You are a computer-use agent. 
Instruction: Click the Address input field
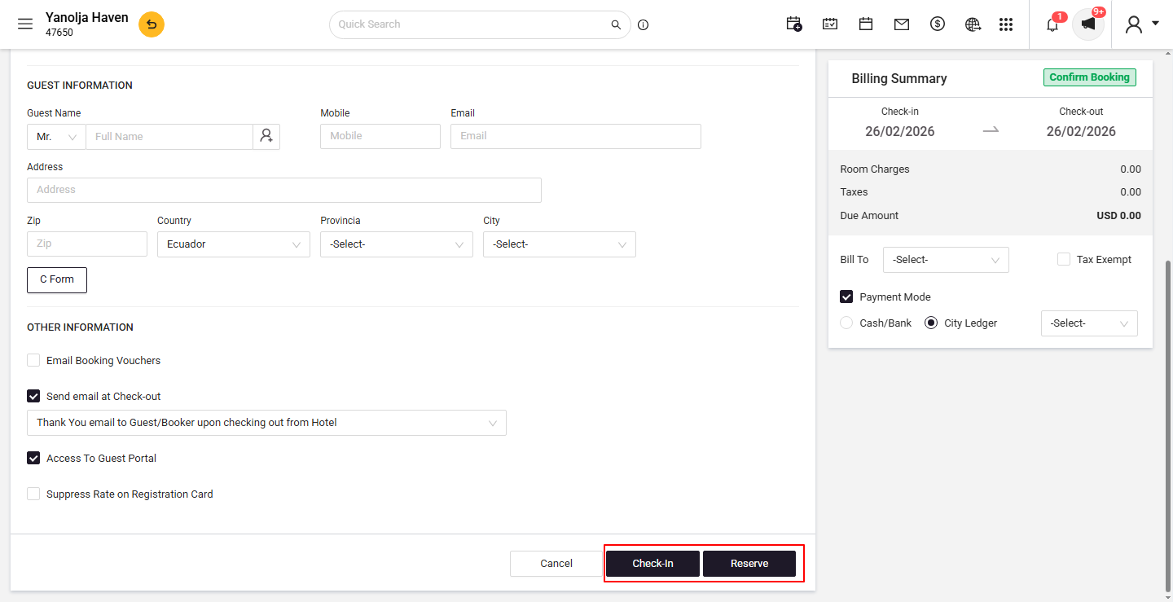pos(284,190)
